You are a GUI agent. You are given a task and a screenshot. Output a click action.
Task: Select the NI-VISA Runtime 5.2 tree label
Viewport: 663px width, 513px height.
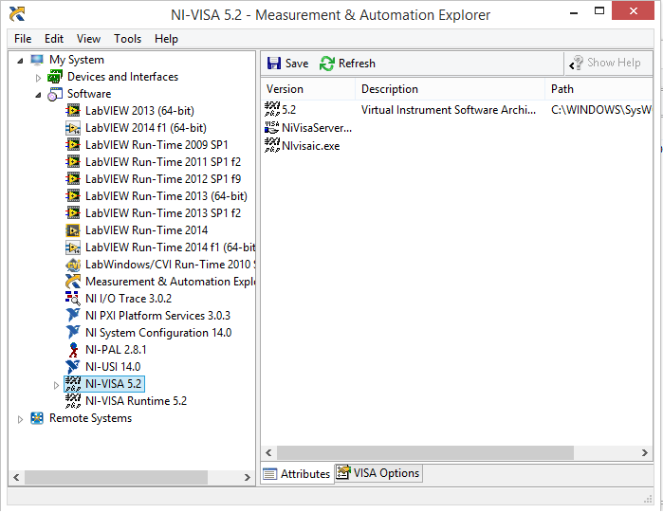click(136, 401)
